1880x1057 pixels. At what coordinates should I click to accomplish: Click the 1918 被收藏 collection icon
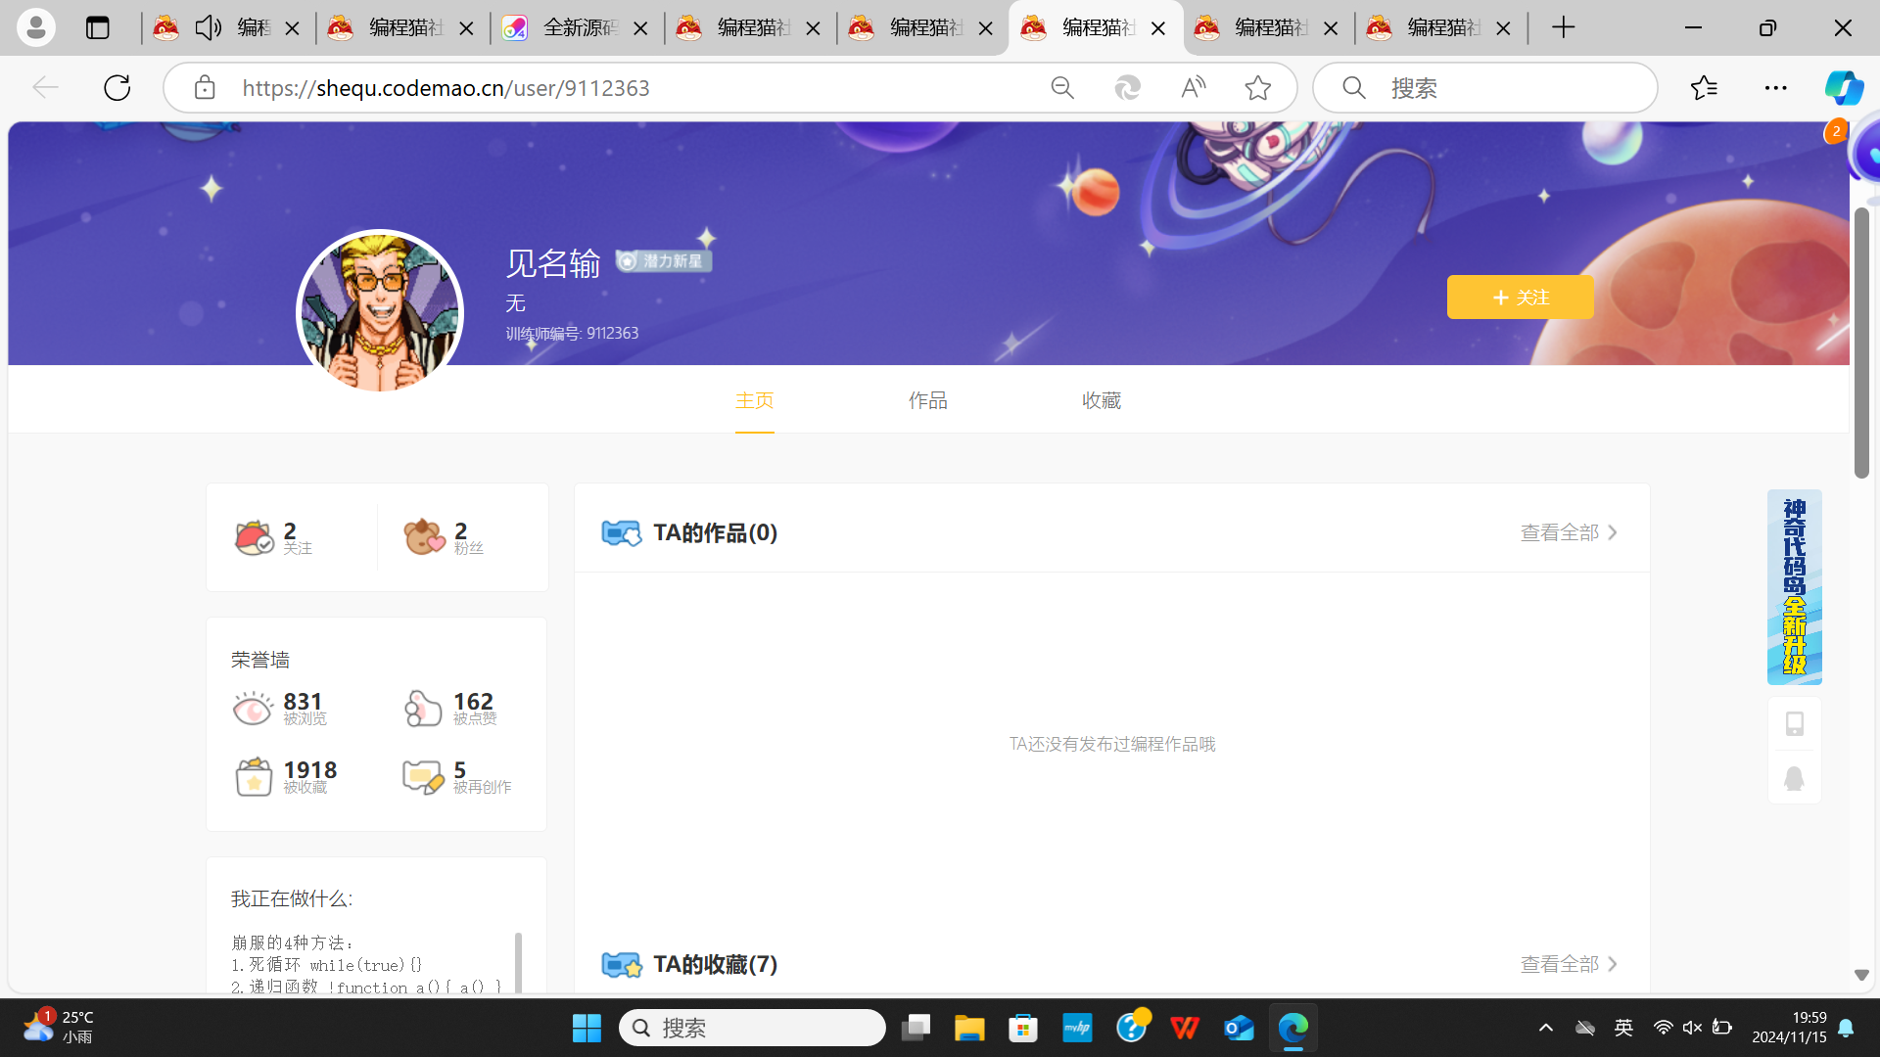[x=253, y=777]
